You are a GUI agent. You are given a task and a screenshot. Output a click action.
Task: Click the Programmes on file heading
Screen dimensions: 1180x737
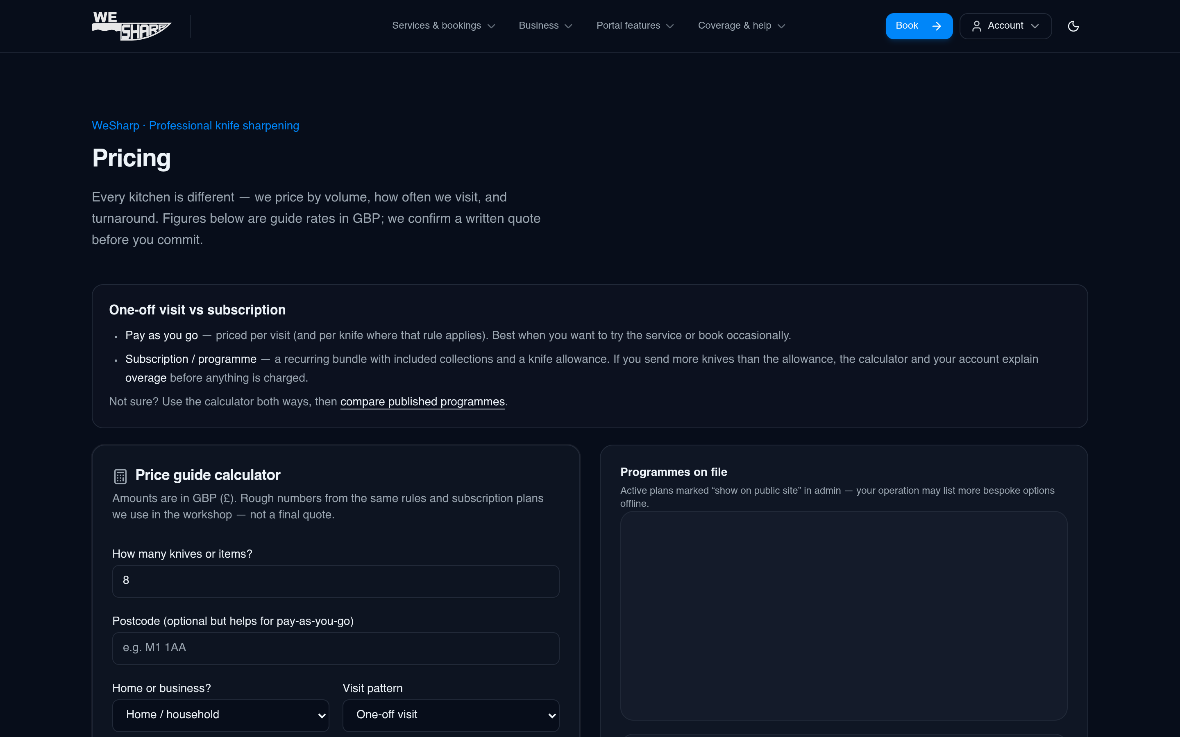point(674,472)
